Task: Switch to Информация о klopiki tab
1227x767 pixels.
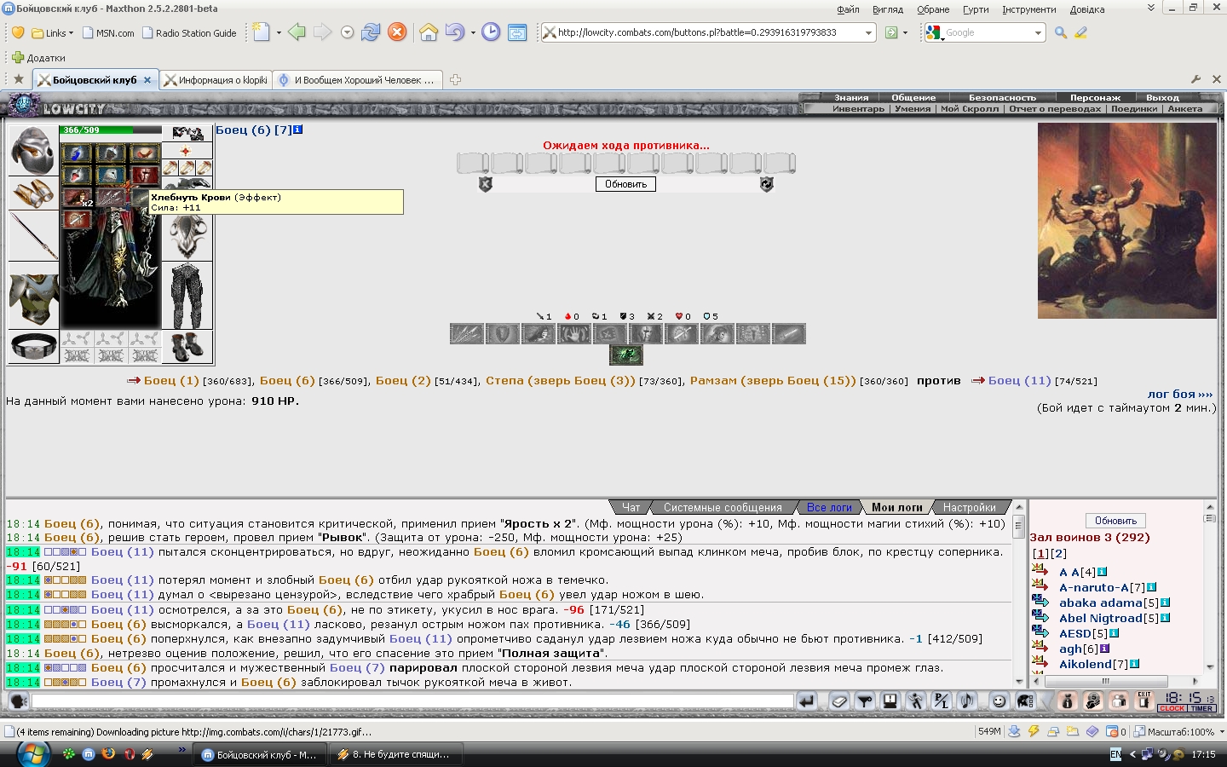Action: (216, 80)
